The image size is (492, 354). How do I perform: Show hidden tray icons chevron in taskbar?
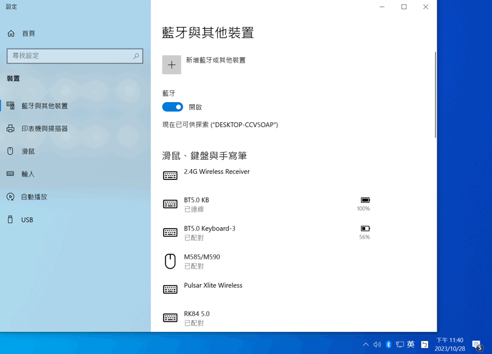[365, 344]
